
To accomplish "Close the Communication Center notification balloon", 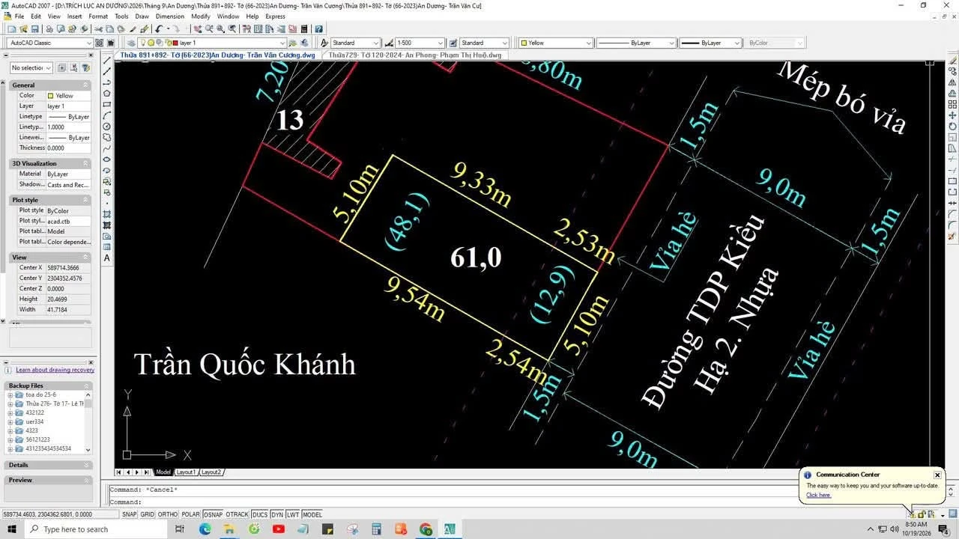I will point(937,475).
